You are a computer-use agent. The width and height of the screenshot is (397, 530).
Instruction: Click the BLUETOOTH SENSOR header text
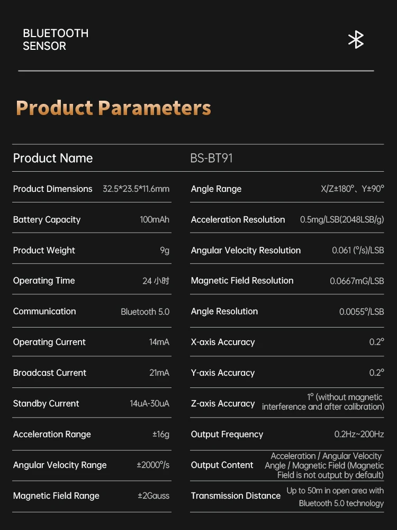(56, 40)
